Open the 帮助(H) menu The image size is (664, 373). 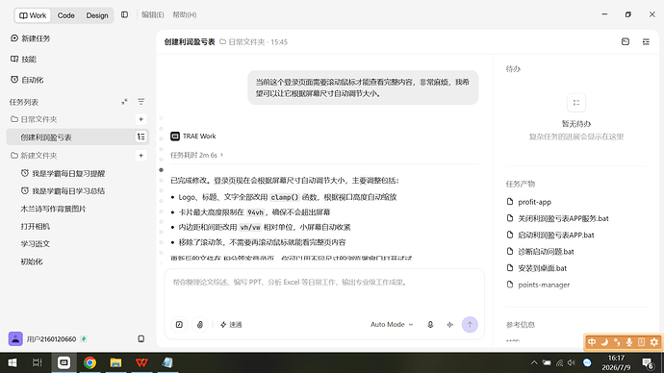pyautogui.click(x=184, y=14)
